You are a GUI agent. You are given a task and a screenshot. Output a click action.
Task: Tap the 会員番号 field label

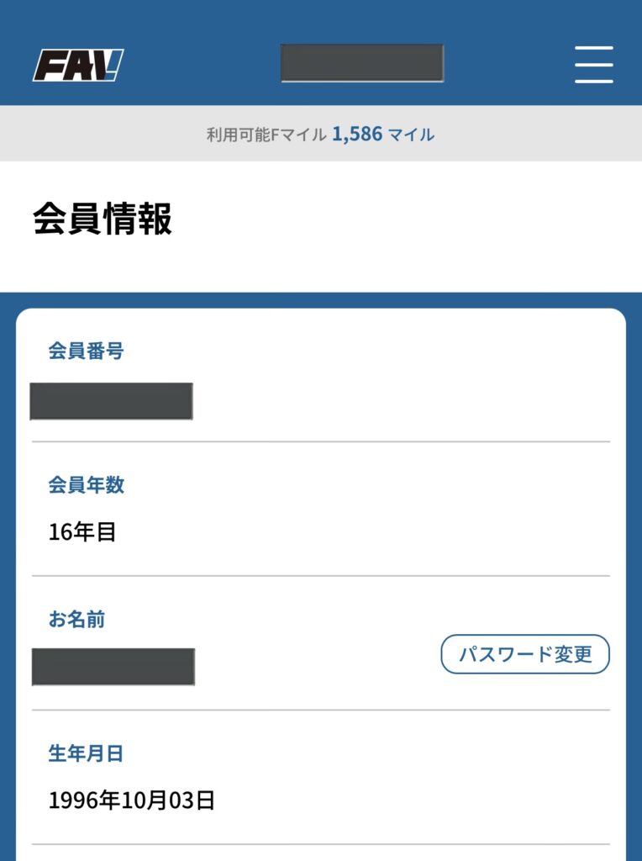pyautogui.click(x=86, y=351)
